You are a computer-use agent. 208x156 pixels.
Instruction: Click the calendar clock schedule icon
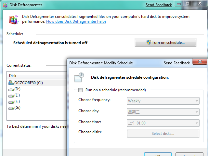(79, 77)
